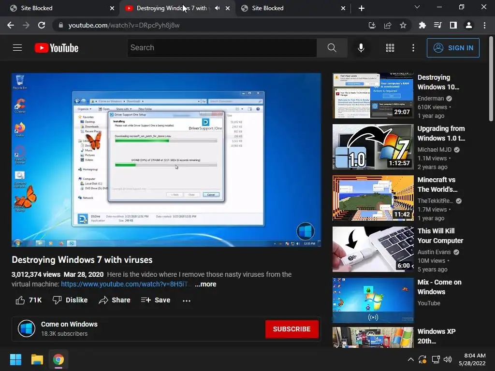495x371 pixels.
Task: Click the address bar URL
Action: [x=124, y=25]
